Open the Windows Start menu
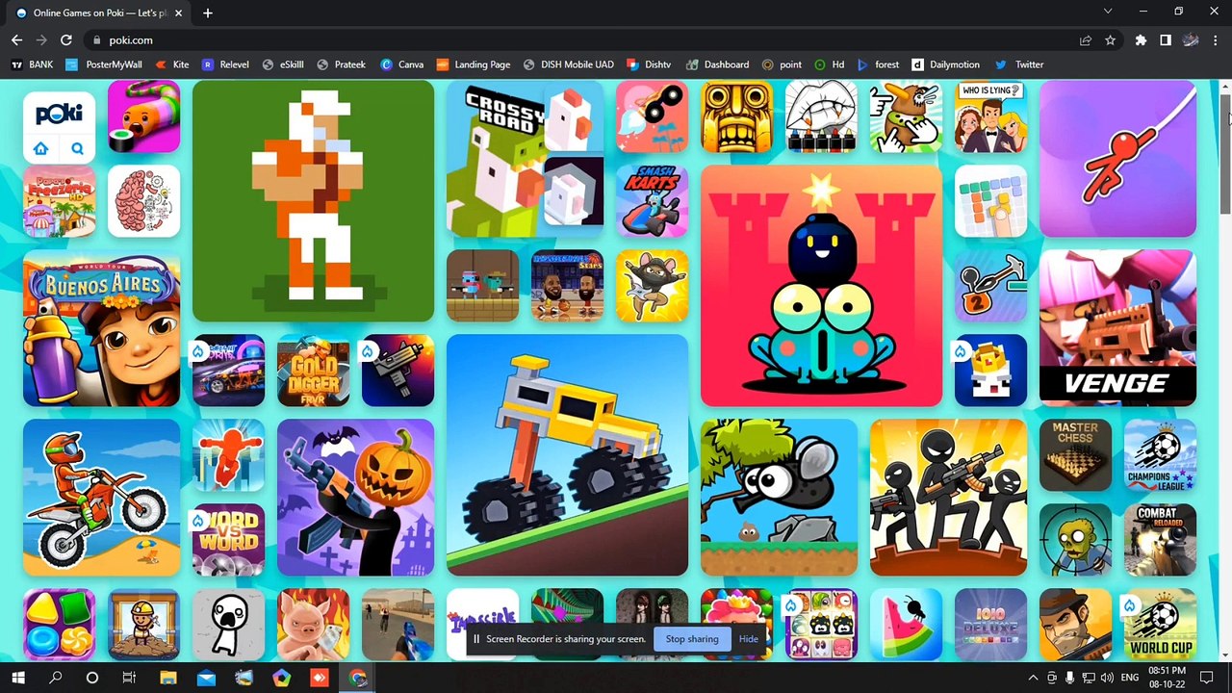This screenshot has height=693, width=1232. [x=17, y=678]
